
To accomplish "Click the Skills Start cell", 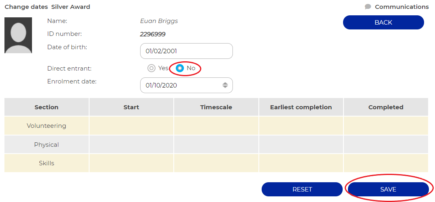I will [x=131, y=163].
